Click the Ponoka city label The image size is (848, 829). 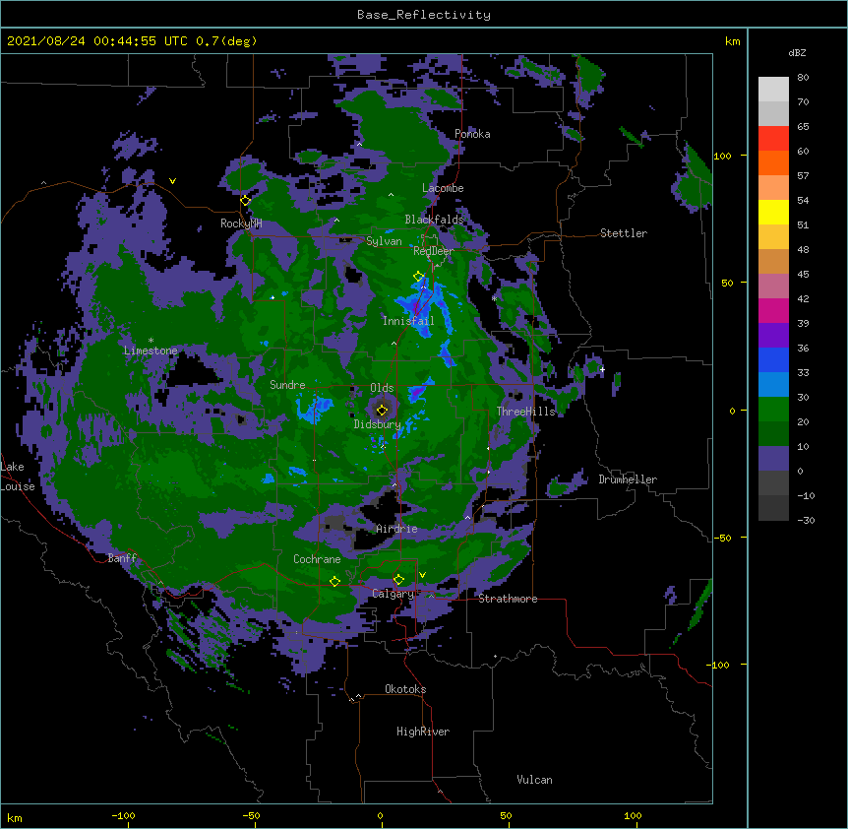coord(472,134)
